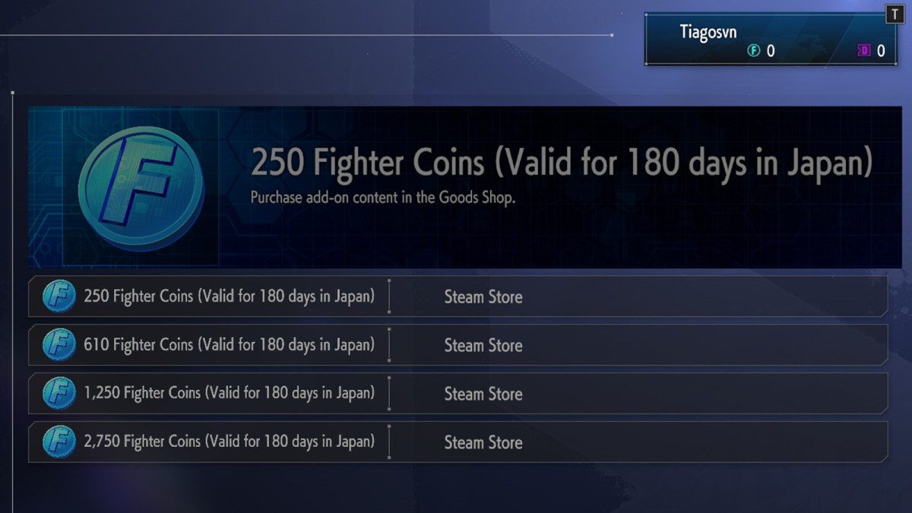Click the large Fighter Coin banner icon
The width and height of the screenshot is (912, 513).
tap(141, 187)
